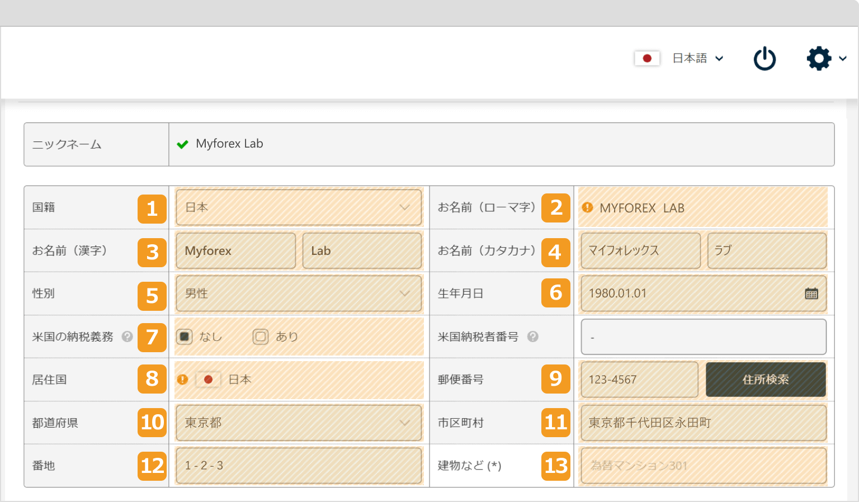This screenshot has height=502, width=859.
Task: Click help icon beside 米国の納税義務
Action: tap(128, 337)
